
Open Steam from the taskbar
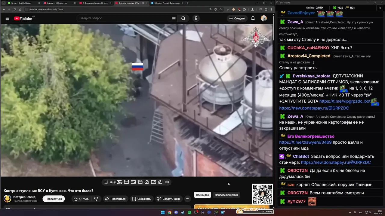183,212
